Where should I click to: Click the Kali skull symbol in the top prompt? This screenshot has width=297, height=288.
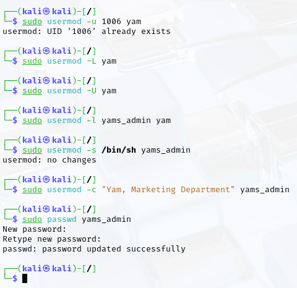click(46, 11)
